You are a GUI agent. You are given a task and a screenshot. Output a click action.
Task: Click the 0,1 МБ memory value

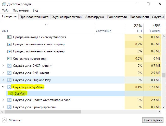coord(156,80)
